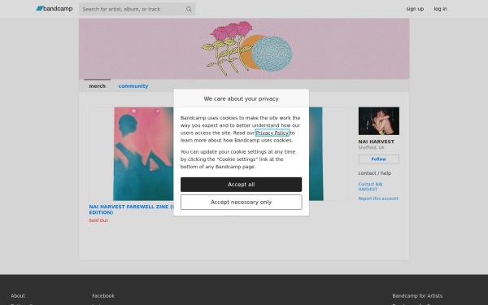Viewport: 488px width, 305px height.
Task: Follow NAI HARVEST
Action: (379, 159)
